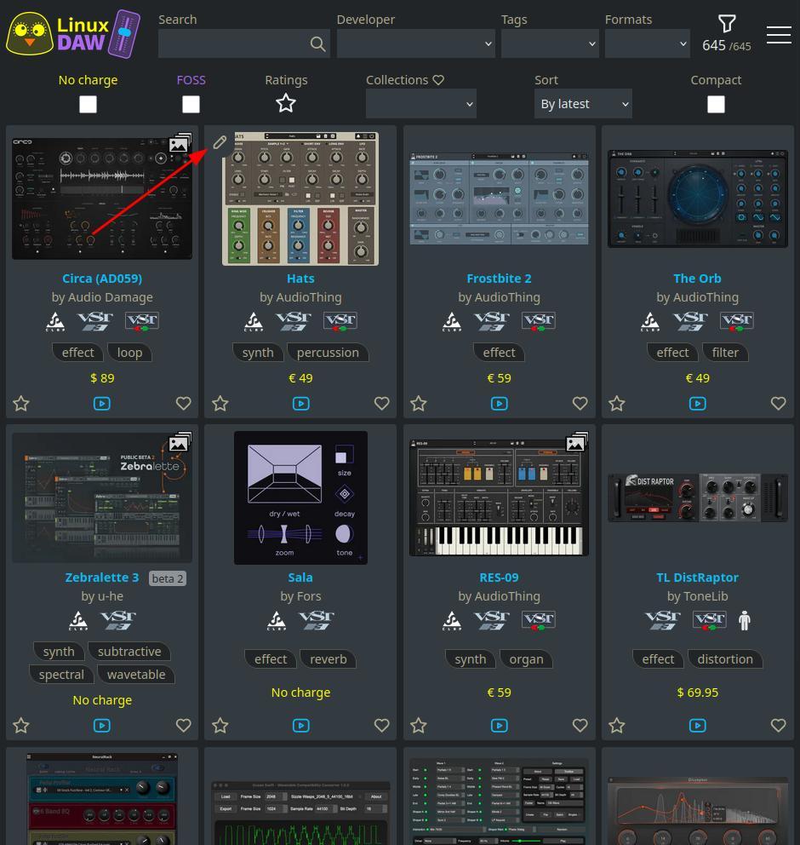Enable the FOSS checkbox
Image resolution: width=800 pixels, height=845 pixels.
[191, 104]
